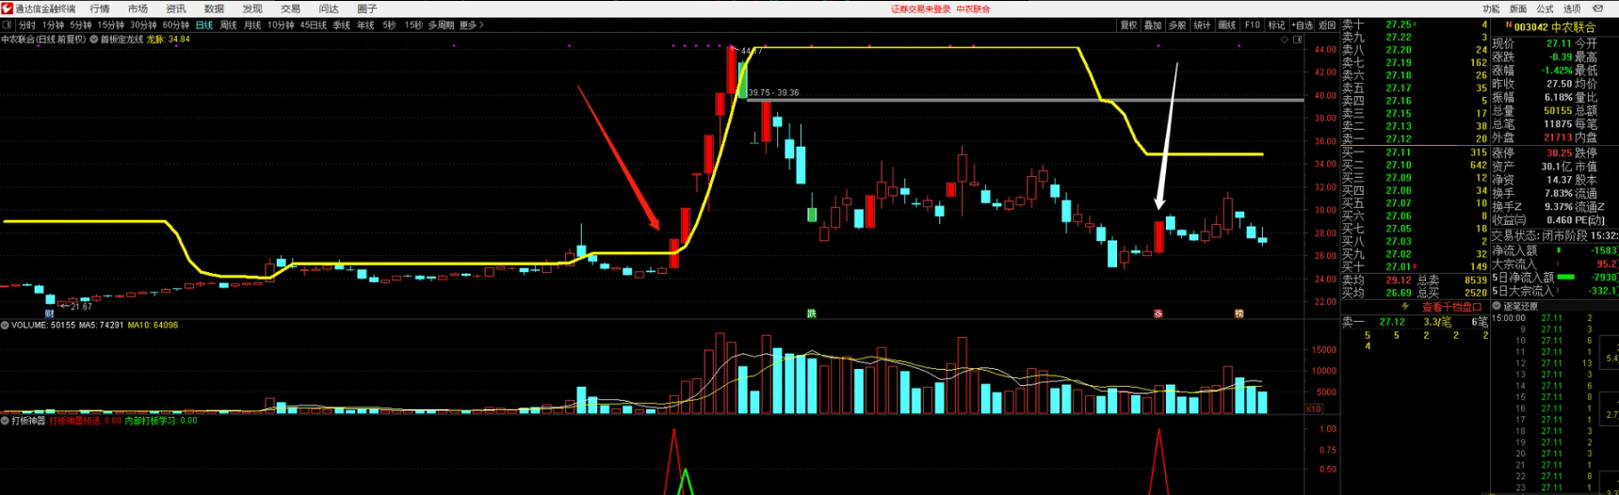The height and width of the screenshot is (495, 1619).
Task: Click the F10 company info button
Action: [x=1252, y=25]
